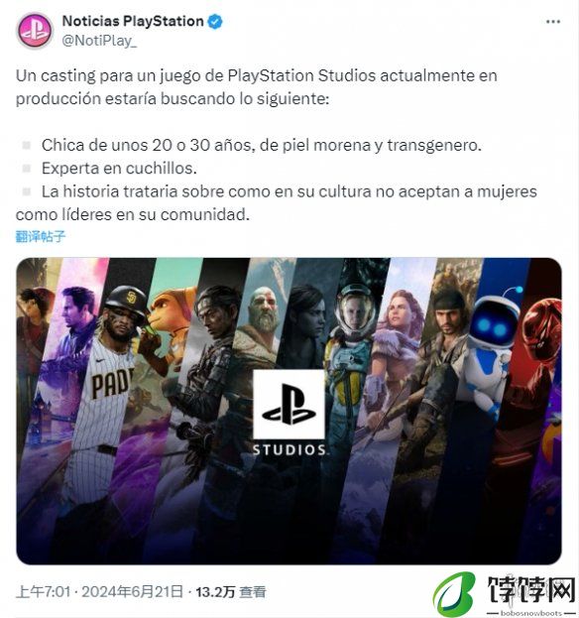
Task: Click the Padres baseball player figure
Action: [x=112, y=386]
